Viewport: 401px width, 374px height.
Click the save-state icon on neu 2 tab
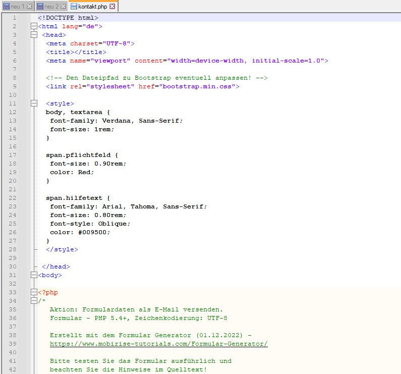point(40,7)
